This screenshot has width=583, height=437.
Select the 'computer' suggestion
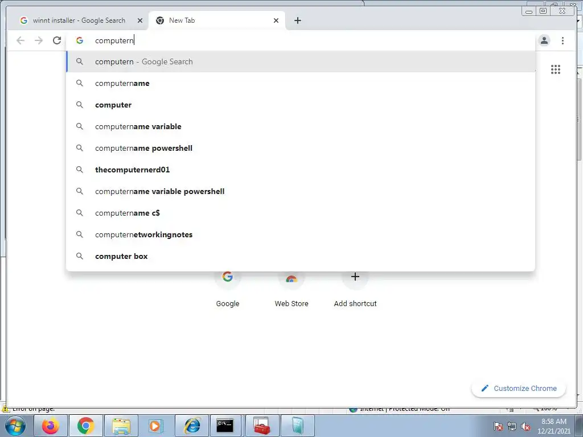(301, 105)
